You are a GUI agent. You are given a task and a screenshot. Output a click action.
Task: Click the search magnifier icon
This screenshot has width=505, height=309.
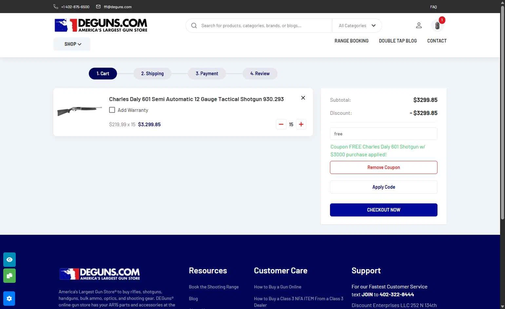[194, 26]
